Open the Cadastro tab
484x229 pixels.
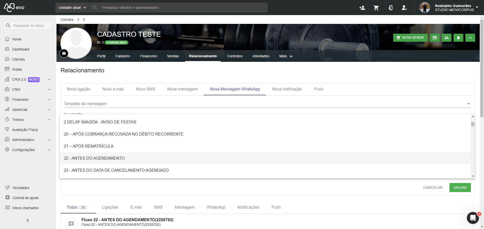123,56
